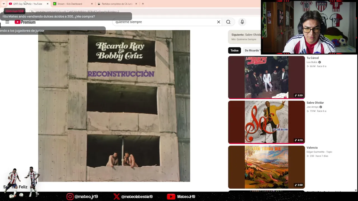The width and height of the screenshot is (358, 201).
Task: Close the Soy Tan Feliz YouTube tab
Action: click(x=48, y=4)
